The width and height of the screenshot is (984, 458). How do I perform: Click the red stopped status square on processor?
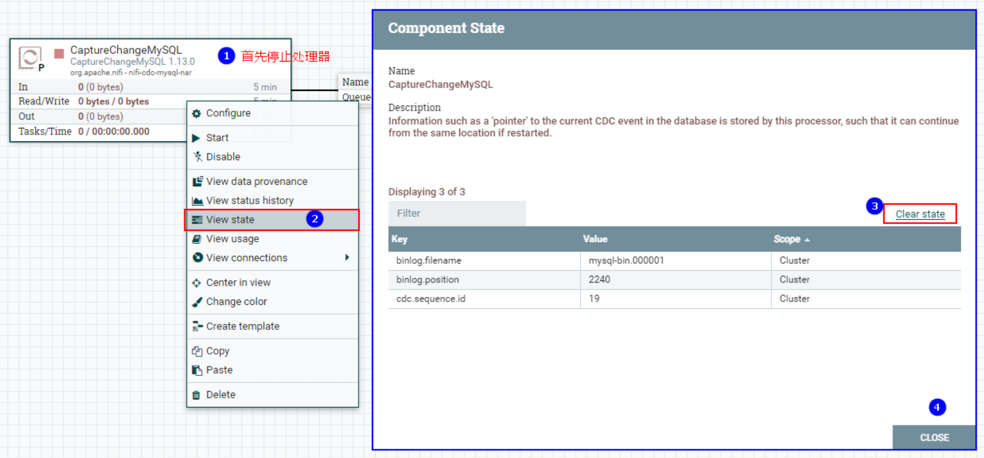click(59, 52)
